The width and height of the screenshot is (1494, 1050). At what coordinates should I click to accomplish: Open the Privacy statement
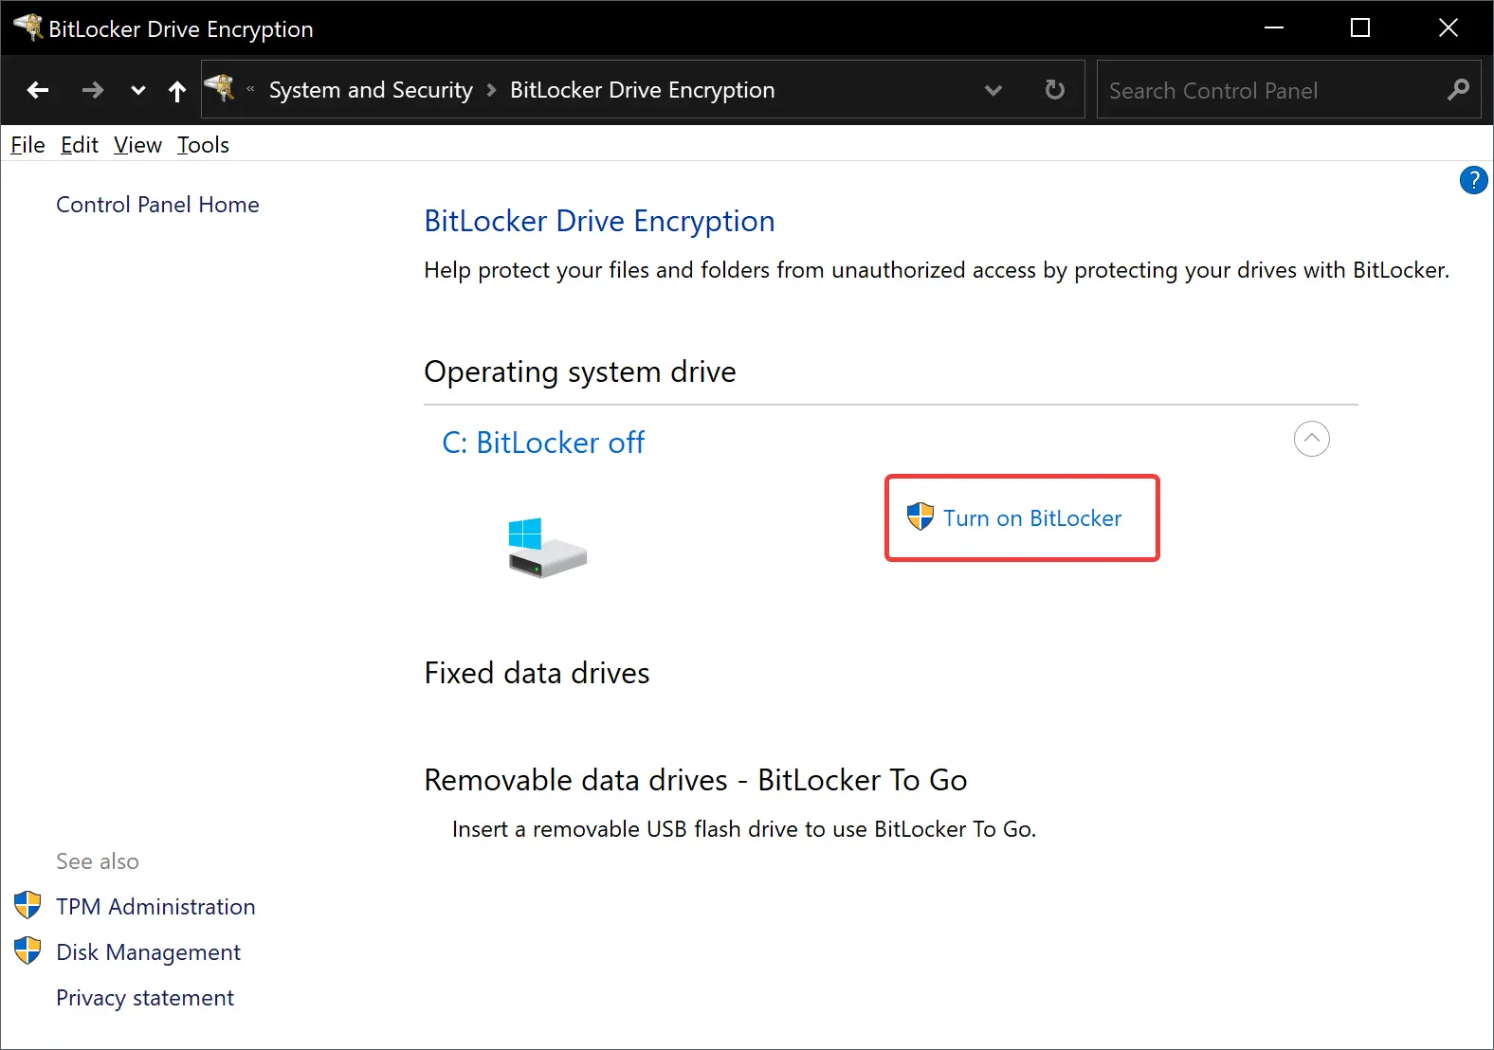145,998
